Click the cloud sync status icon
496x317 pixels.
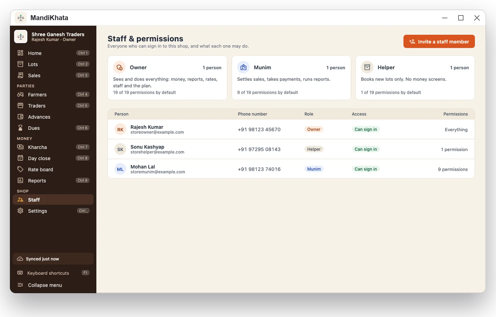(x=20, y=259)
